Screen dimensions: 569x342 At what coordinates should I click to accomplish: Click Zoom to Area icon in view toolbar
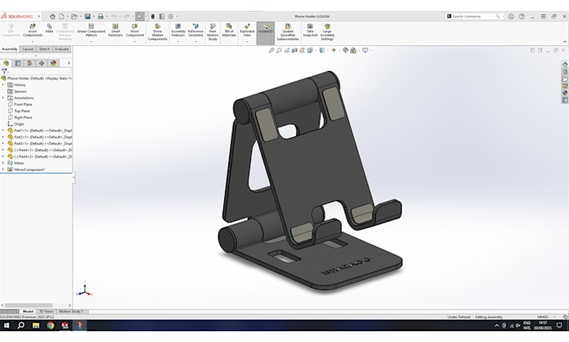279,50
